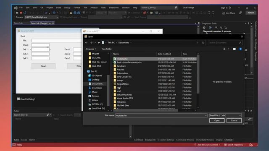This screenshot has height=151, width=269.
Task: Click the Read button on the form designer
Action: click(x=43, y=66)
